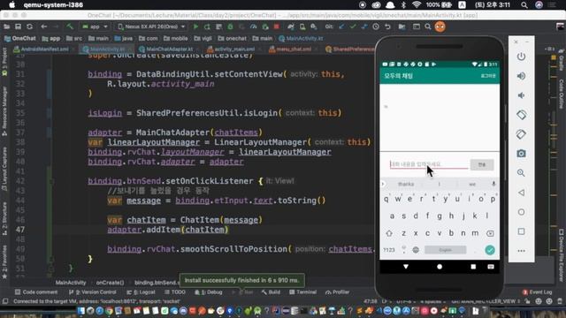The image size is (566, 318).
Task: Click emulator volume up icon
Action: (x=521, y=76)
